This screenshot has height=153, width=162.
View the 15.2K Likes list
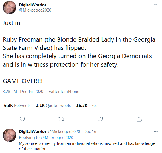(87, 106)
